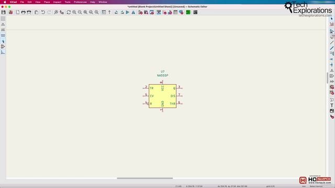Screen dimensions: 335x188
Task: Zoom to fit the drawing
Action: click(85, 12)
